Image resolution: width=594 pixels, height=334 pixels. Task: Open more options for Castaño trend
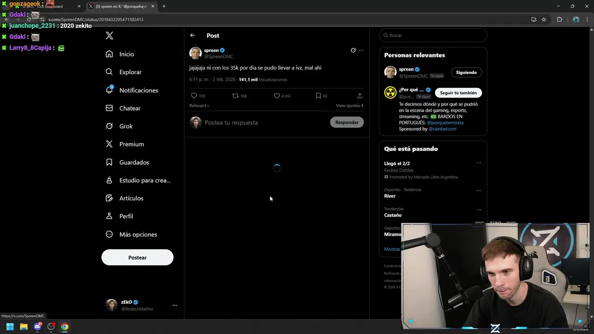point(479,210)
